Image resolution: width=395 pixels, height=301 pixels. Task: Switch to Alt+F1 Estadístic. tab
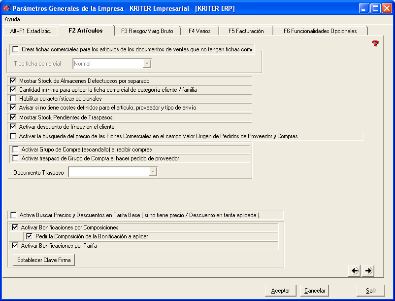point(31,31)
